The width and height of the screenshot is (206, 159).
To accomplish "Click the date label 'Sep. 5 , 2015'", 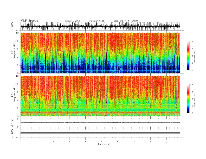I will 73,21.
